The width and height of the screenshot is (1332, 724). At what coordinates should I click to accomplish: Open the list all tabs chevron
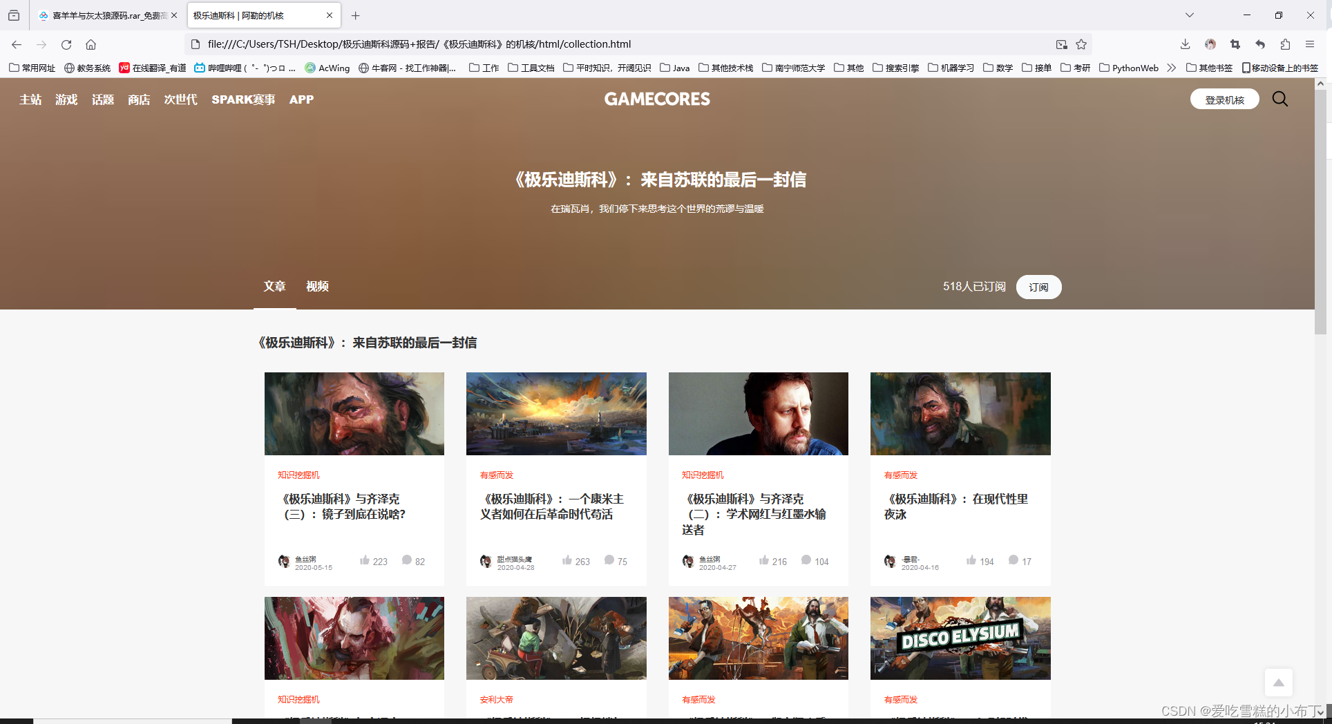point(1189,15)
